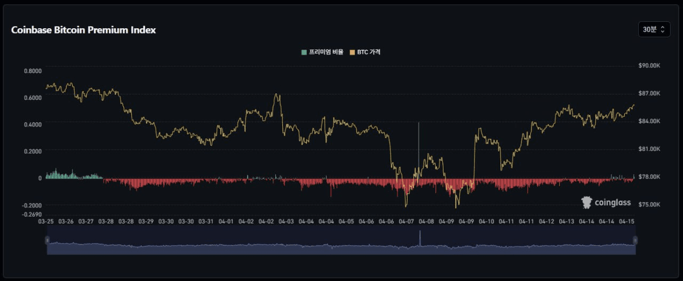Toggle the BTC 가격 legend series
The width and height of the screenshot is (683, 281).
pyautogui.click(x=365, y=52)
